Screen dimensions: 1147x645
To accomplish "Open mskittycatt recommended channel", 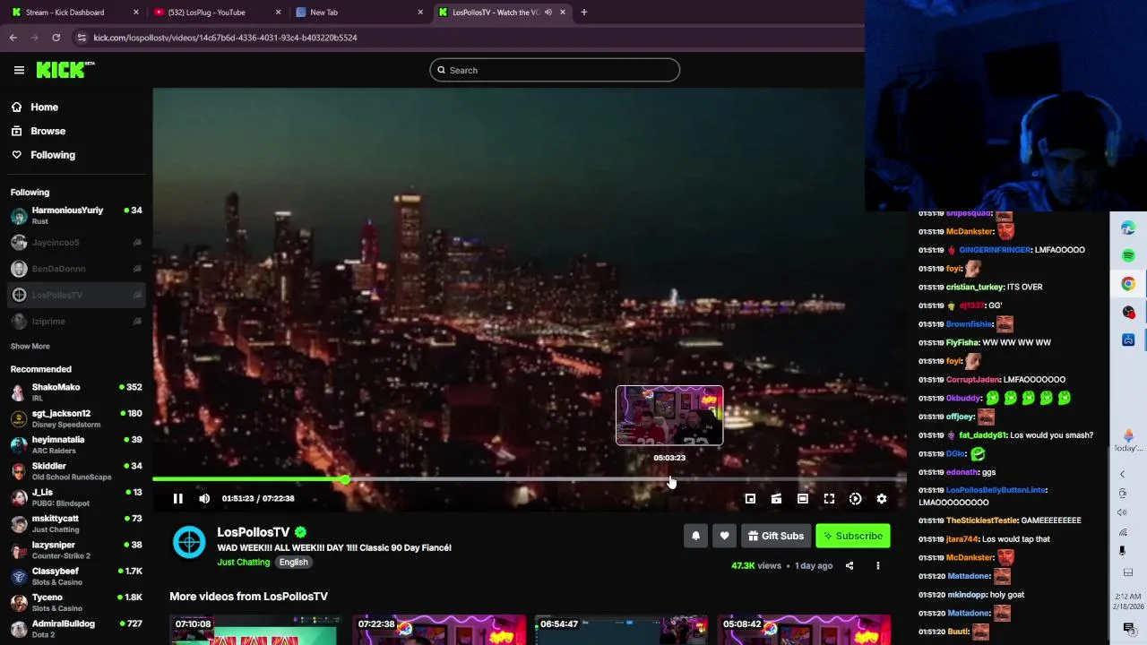I will (76, 523).
